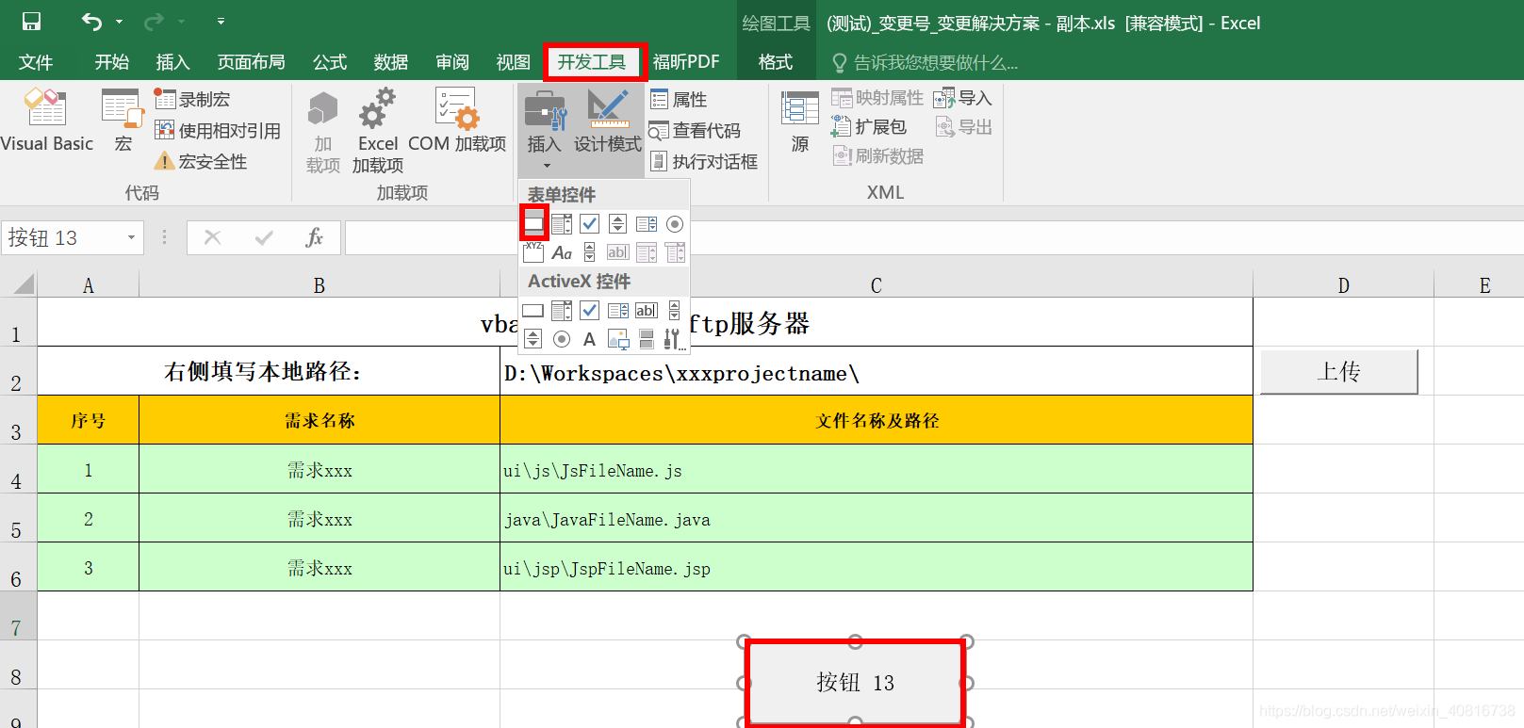Switch to the 格式 drawing tools tab
Screen dimensions: 1524x728
coord(776,62)
